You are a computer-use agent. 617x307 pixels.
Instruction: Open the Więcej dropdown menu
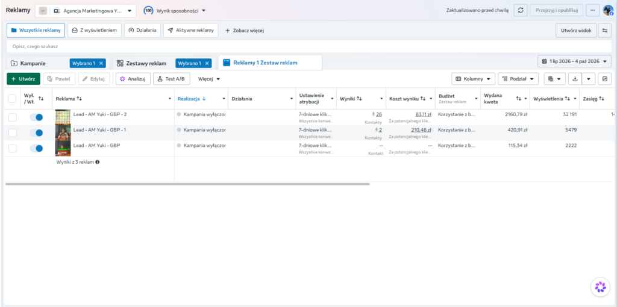point(209,79)
